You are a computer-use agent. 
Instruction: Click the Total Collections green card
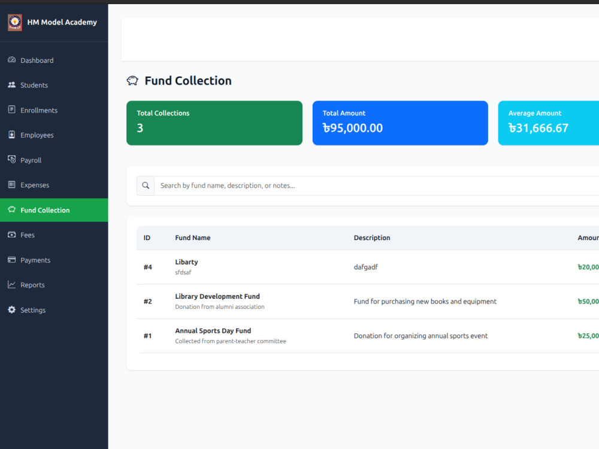pos(214,123)
